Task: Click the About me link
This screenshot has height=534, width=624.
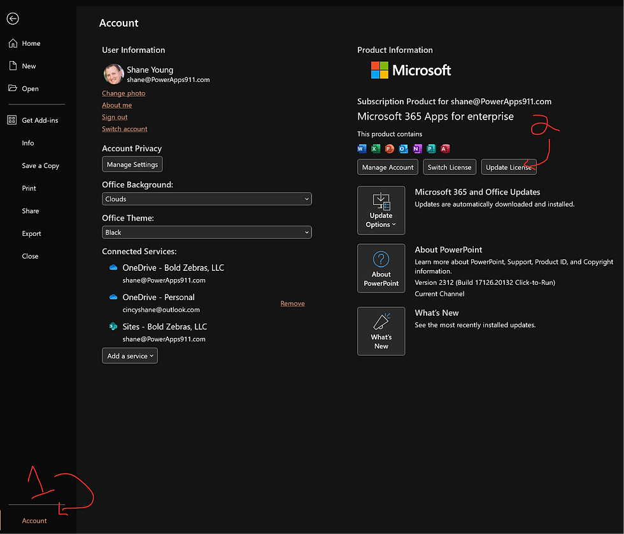Action: coord(117,105)
